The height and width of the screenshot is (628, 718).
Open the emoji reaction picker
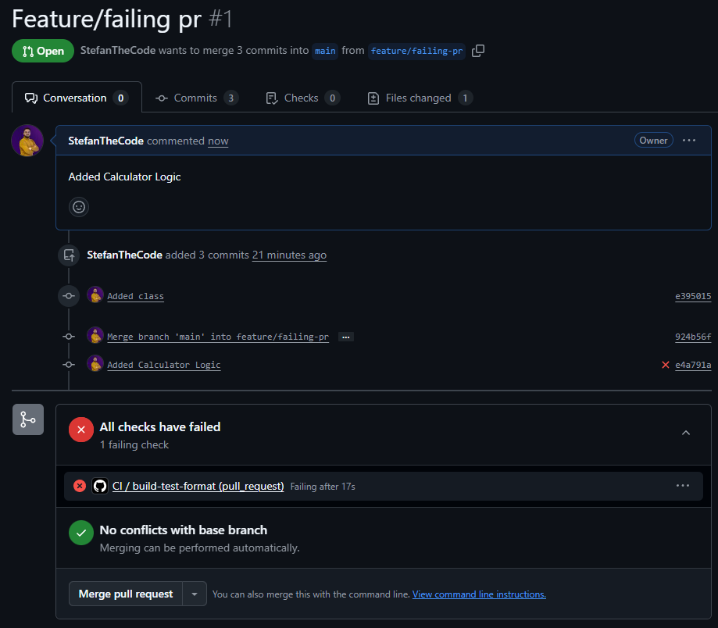(78, 206)
